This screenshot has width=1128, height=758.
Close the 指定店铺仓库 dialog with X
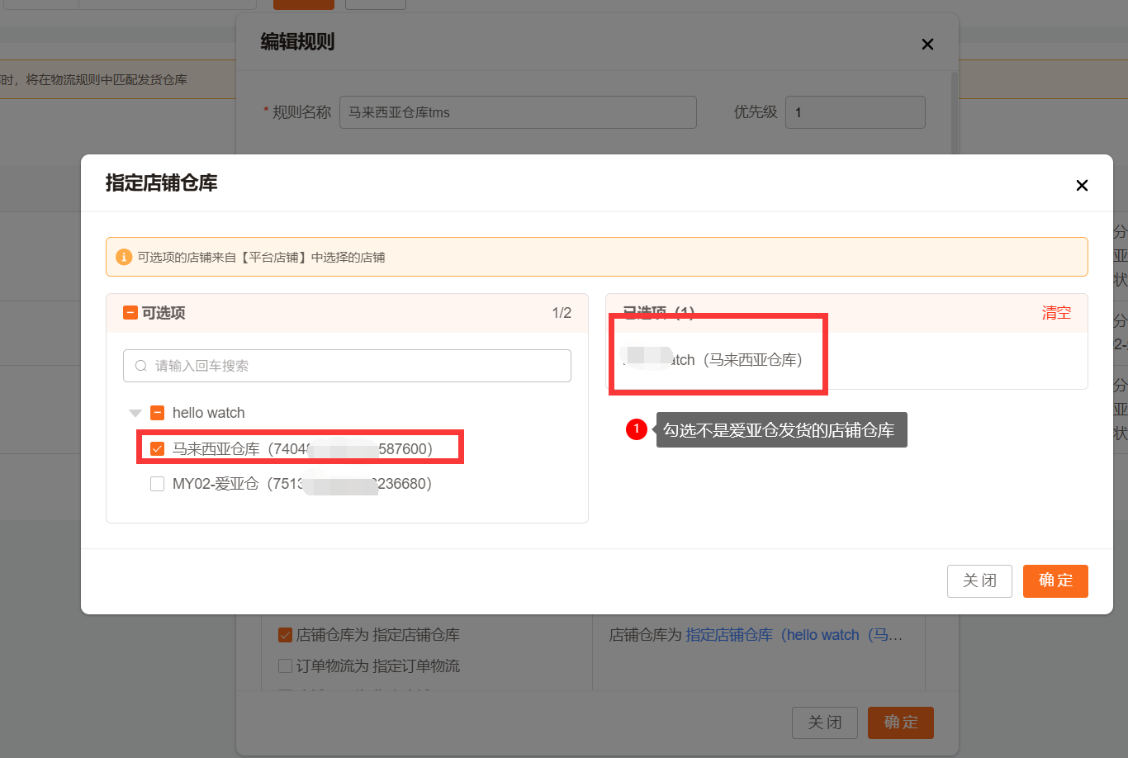[1082, 186]
